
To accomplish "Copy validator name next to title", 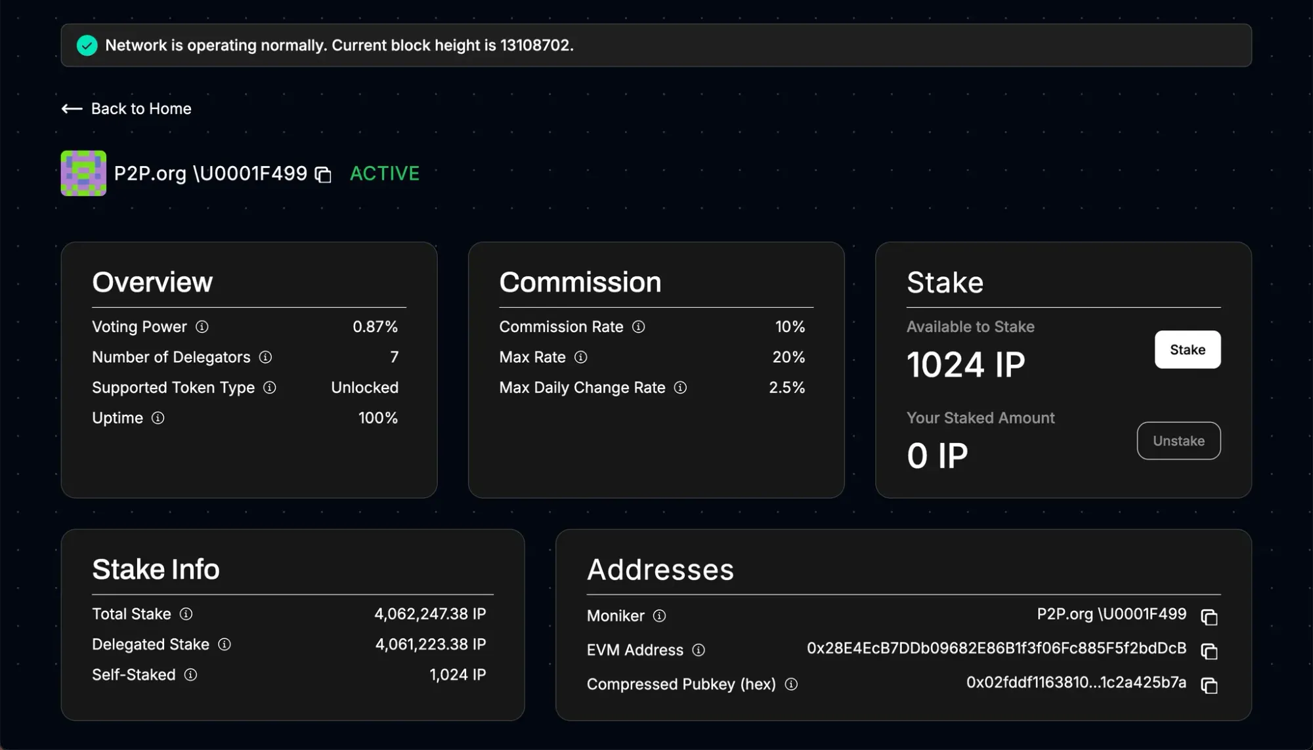I will [323, 175].
